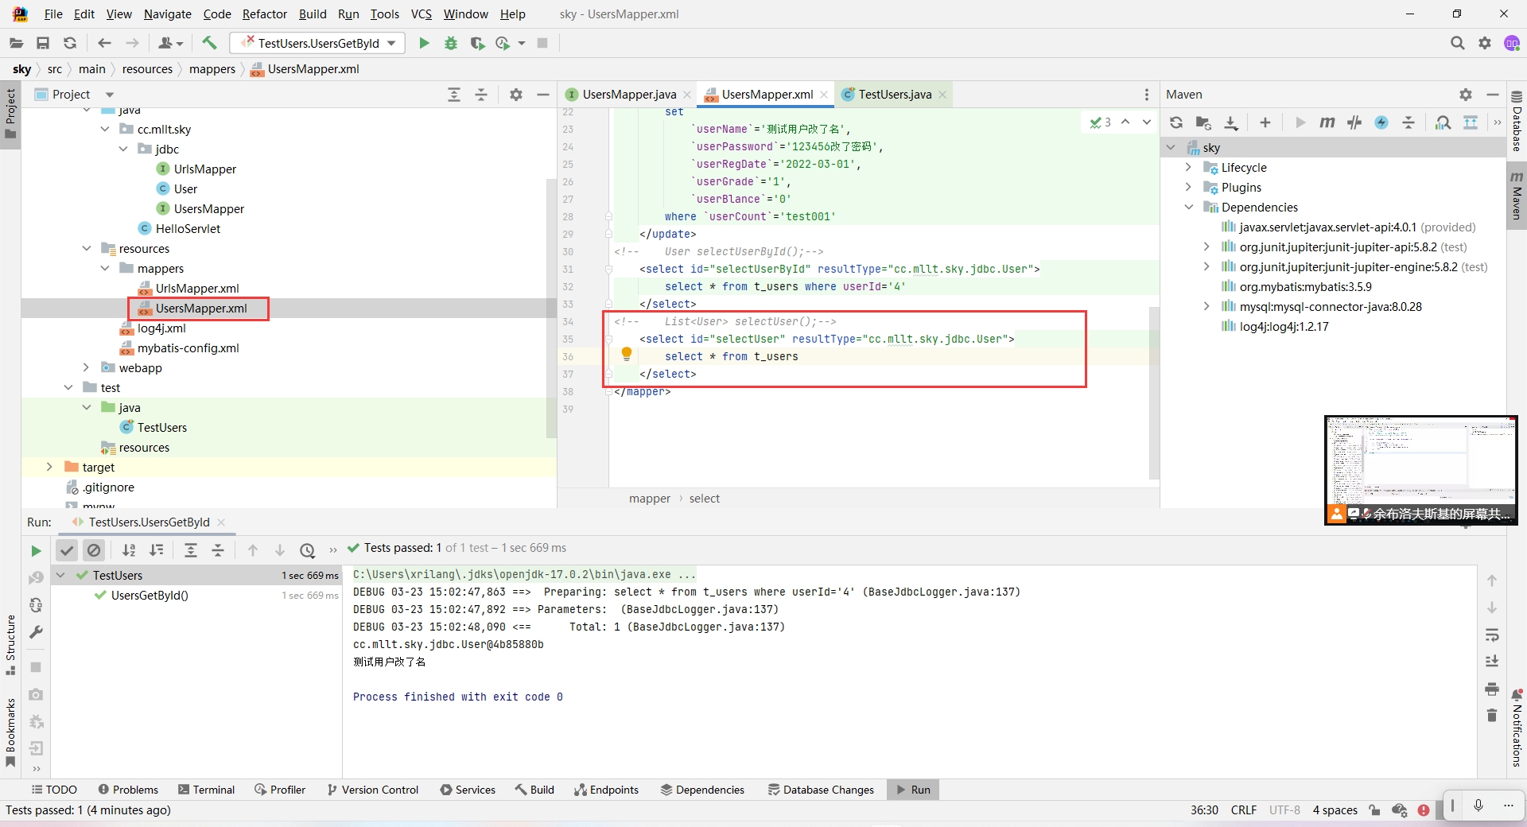Open the CRLF line separator selector
The width and height of the screenshot is (1527, 827).
[1243, 810]
